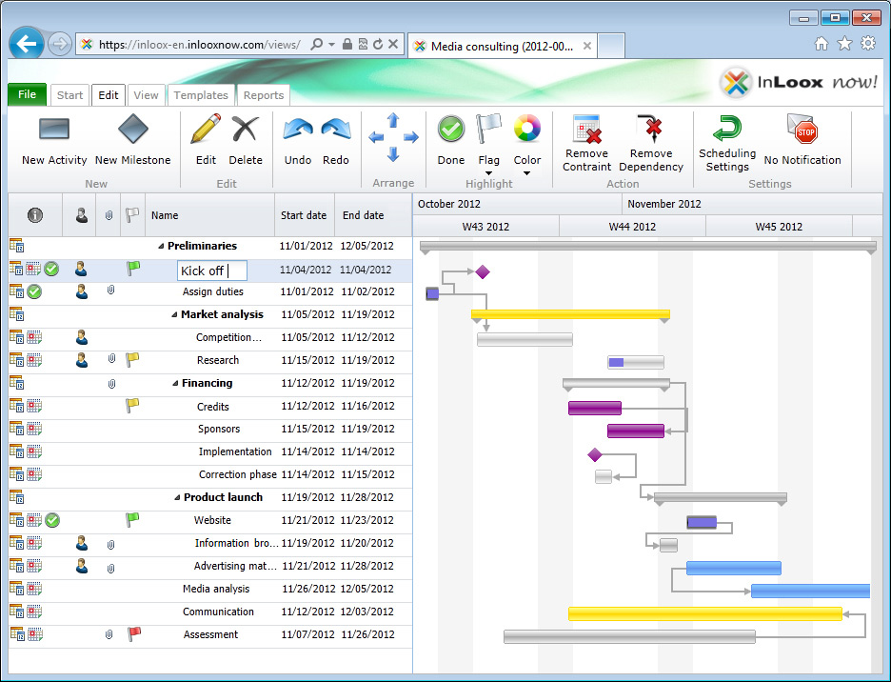This screenshot has height=682, width=891.
Task: Mark activity as Done
Action: (x=451, y=130)
